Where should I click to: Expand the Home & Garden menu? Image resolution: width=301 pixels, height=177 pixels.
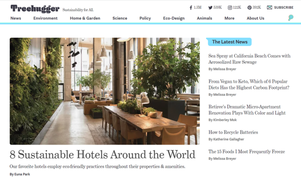(85, 18)
